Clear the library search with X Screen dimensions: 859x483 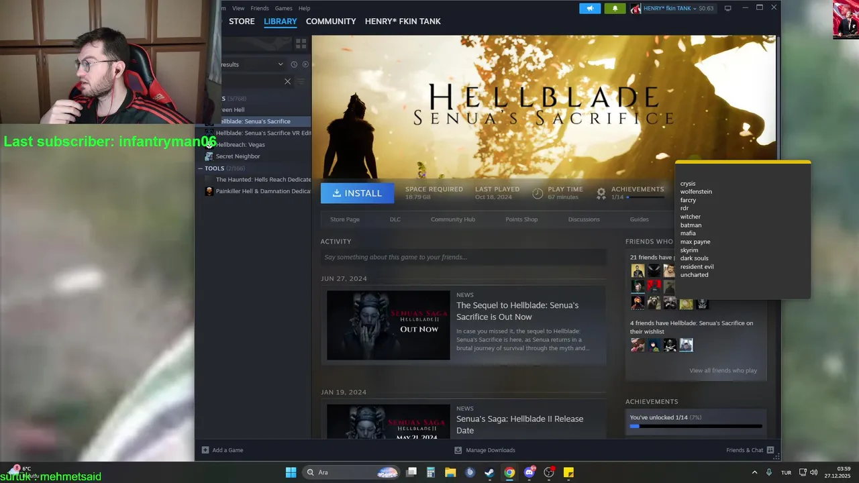[287, 81]
